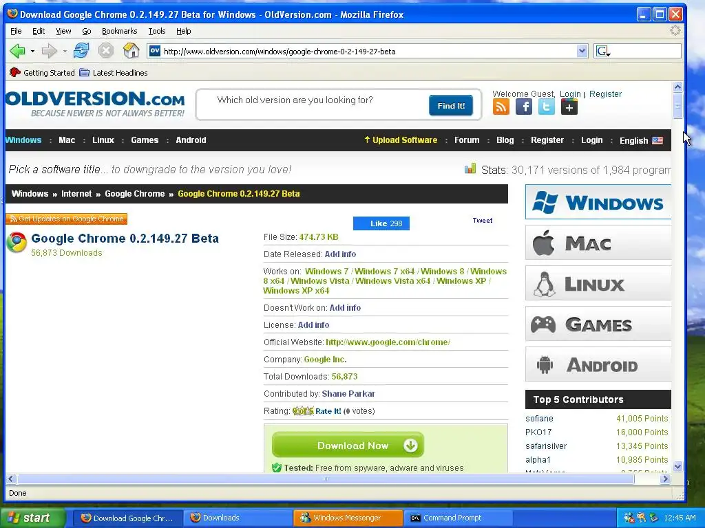Screen dimensions: 705x528
Task: Click the sofiane contributor name
Action: 539,419
